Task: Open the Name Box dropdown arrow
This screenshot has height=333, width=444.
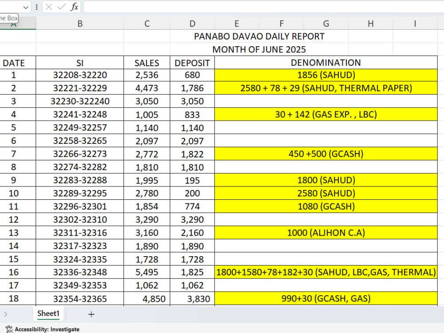Action: coord(26,7)
